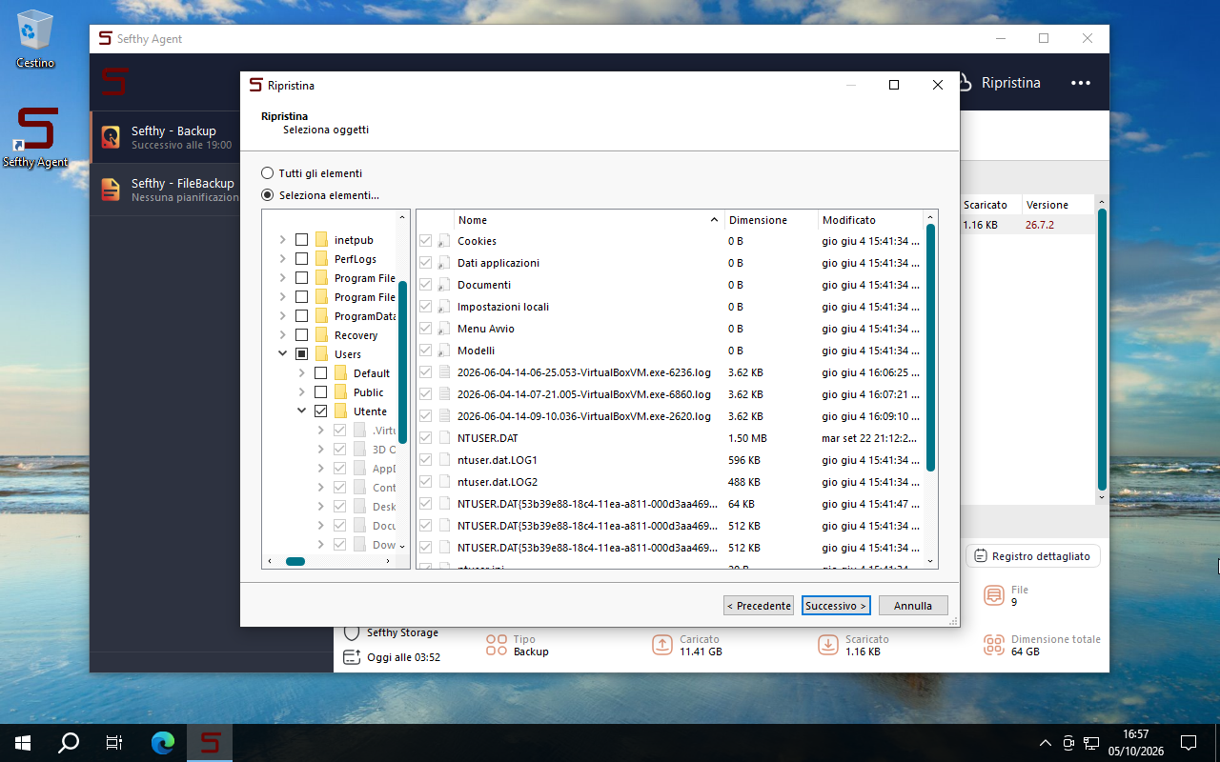
Task: Click the Dimensione totale icon
Action: [x=994, y=645]
